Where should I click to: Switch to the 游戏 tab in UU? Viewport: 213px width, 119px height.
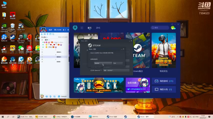click(98, 28)
